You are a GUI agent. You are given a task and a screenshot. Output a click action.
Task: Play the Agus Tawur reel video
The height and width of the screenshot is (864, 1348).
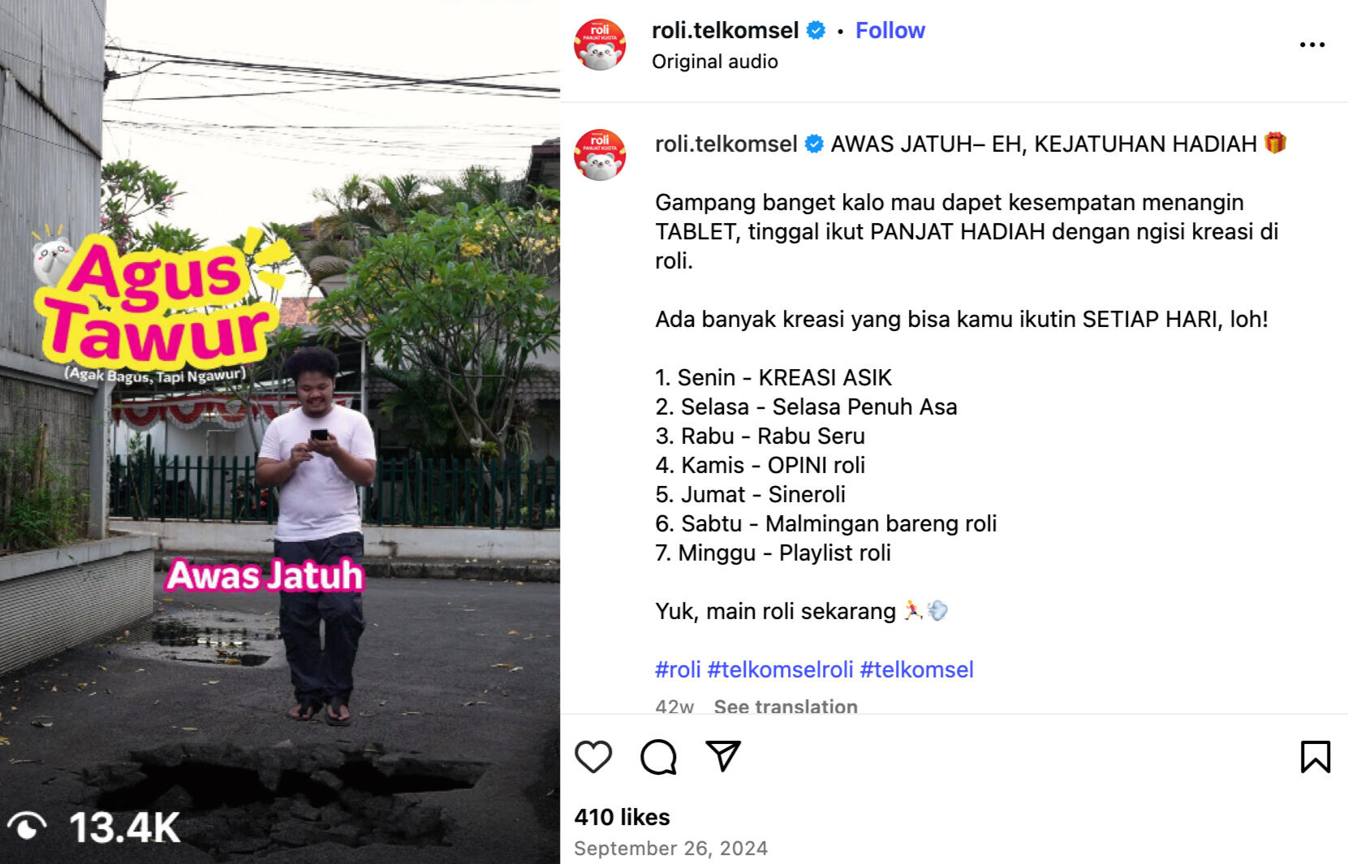click(280, 432)
